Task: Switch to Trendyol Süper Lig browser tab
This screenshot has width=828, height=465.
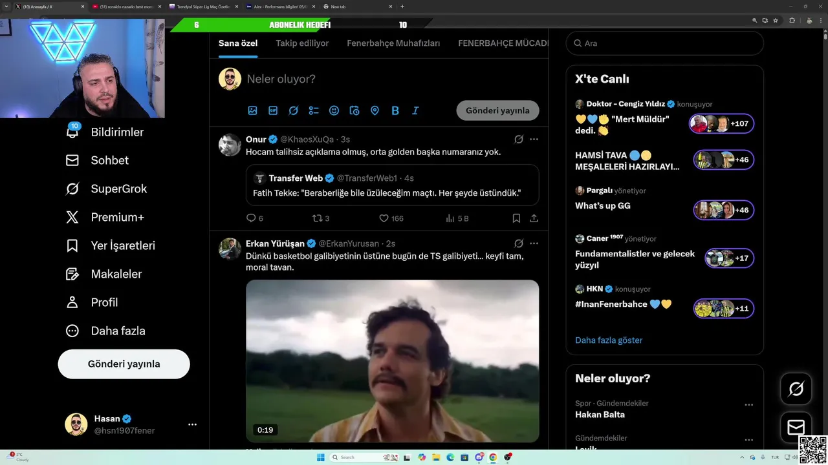Action: click(204, 6)
